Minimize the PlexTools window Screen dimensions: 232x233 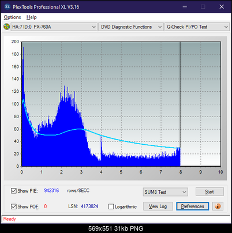pyautogui.click(x=185, y=7)
